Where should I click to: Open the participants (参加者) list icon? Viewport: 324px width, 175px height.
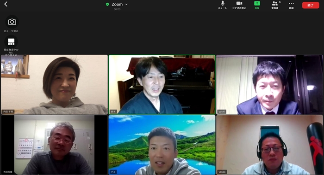coord(274,3)
